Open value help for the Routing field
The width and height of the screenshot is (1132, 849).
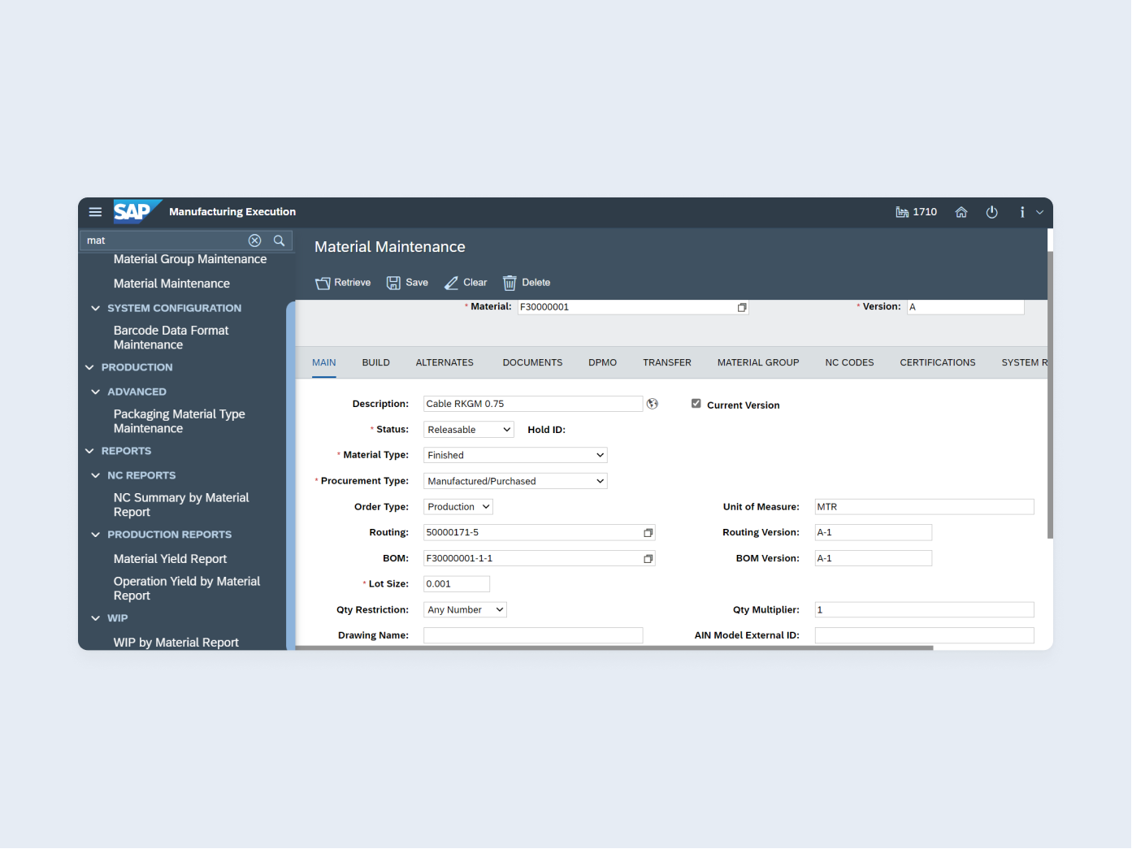[648, 532]
